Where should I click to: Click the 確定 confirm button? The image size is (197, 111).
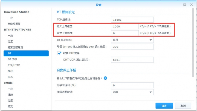[x=164, y=106]
